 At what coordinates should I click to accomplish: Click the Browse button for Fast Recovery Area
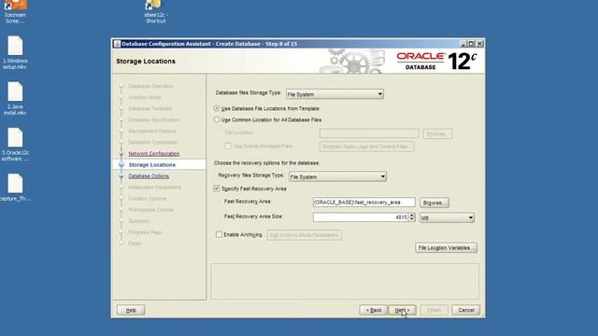coord(434,203)
